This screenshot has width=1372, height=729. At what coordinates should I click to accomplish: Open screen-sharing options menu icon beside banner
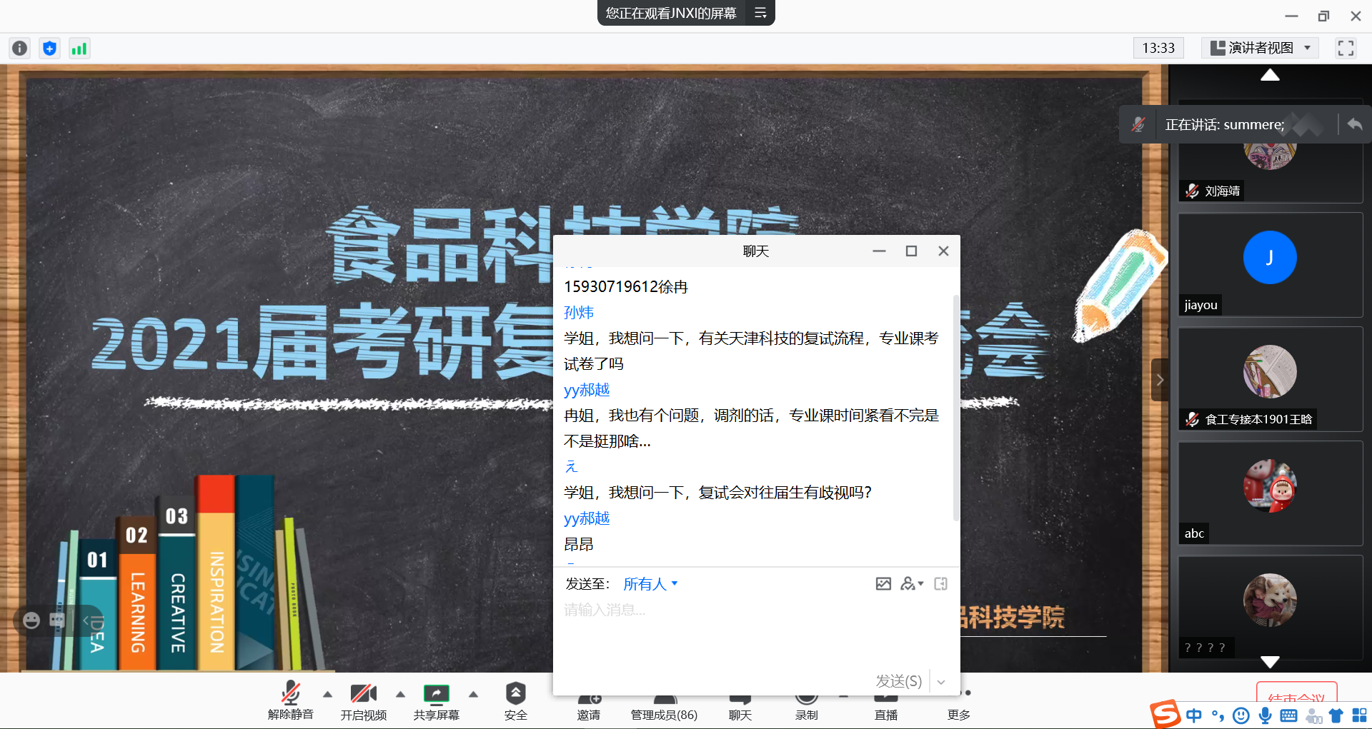pos(760,13)
